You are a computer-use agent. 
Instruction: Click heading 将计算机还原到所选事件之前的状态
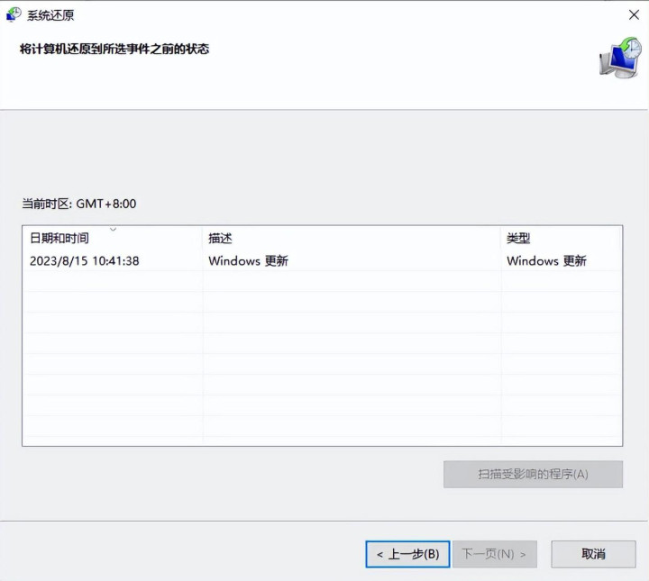coord(114,49)
